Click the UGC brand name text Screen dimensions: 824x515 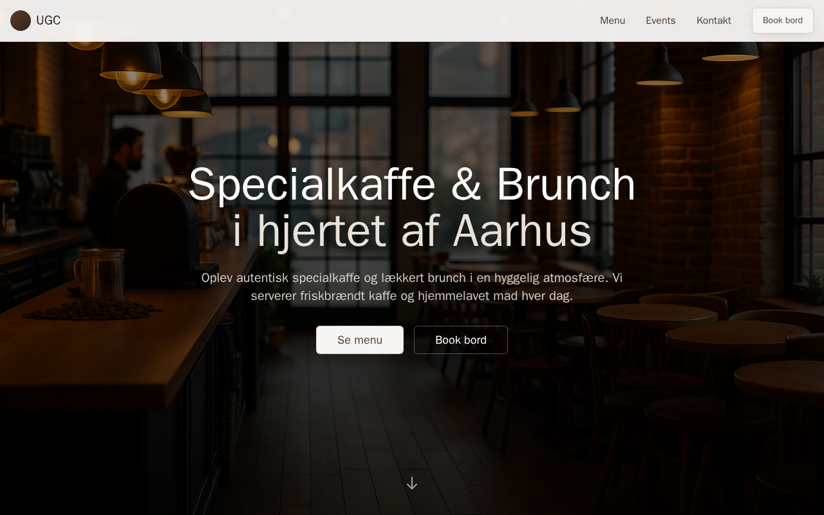point(48,21)
